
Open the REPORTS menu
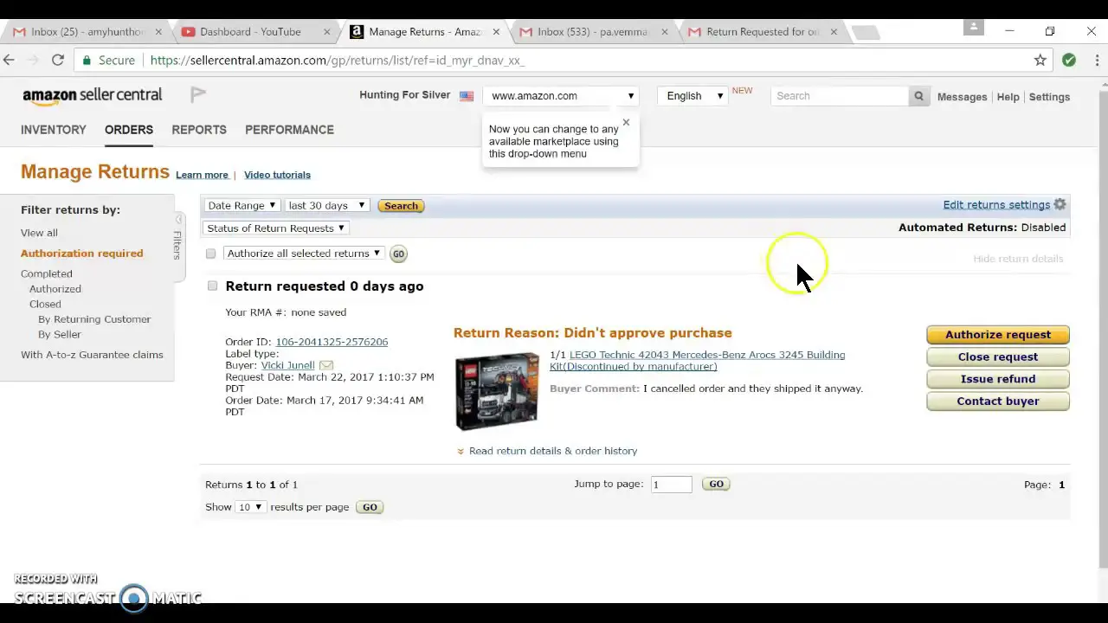point(199,130)
